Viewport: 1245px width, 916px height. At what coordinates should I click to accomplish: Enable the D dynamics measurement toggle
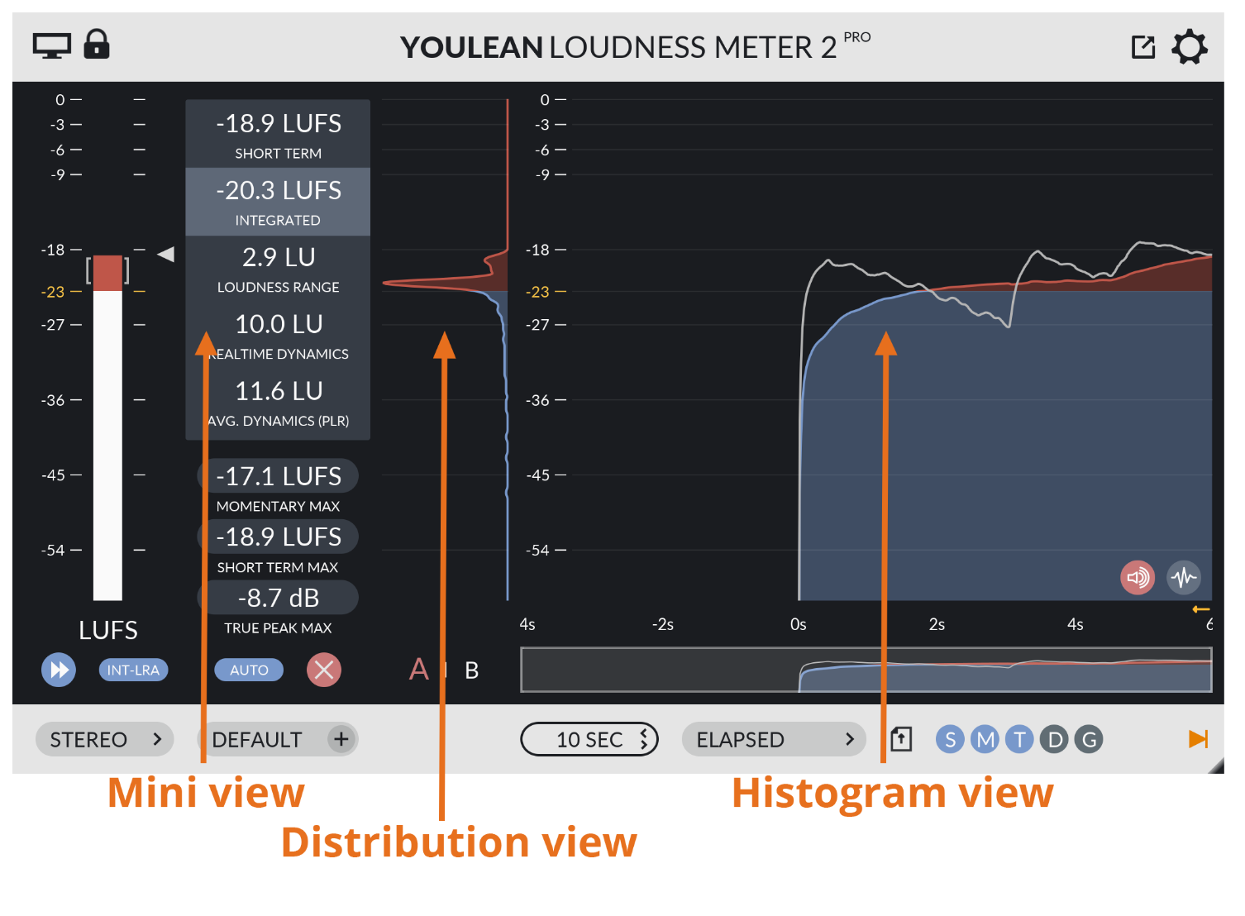[x=1054, y=739]
